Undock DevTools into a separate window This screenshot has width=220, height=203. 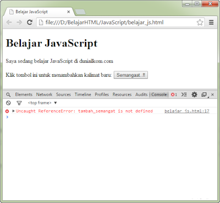click(x=204, y=94)
